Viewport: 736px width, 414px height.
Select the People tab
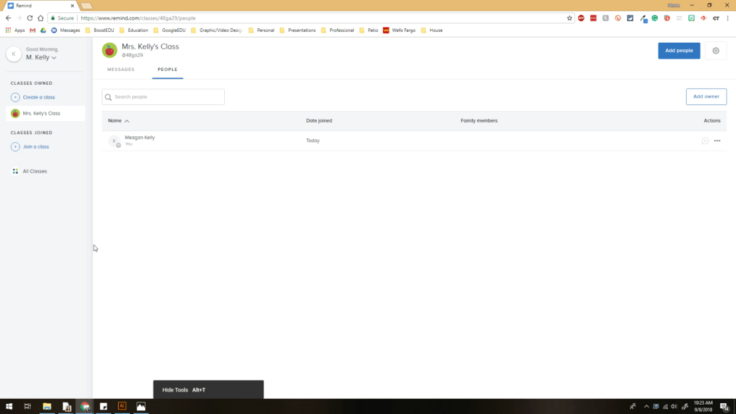168,70
